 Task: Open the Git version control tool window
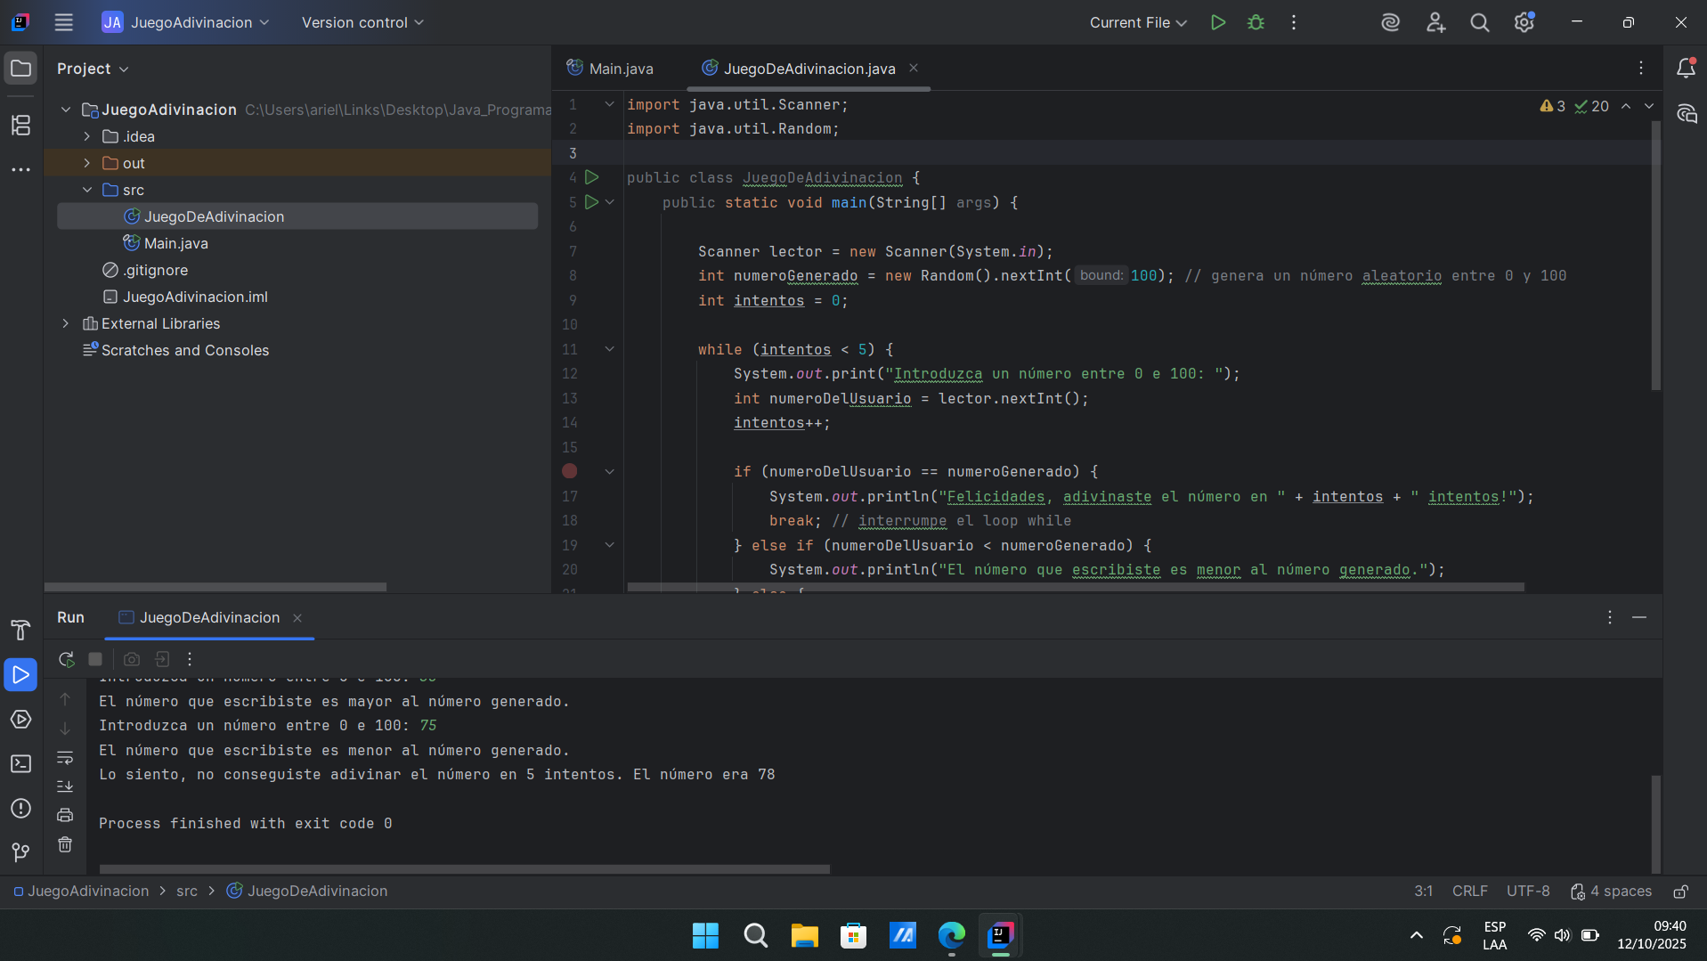[x=20, y=852]
